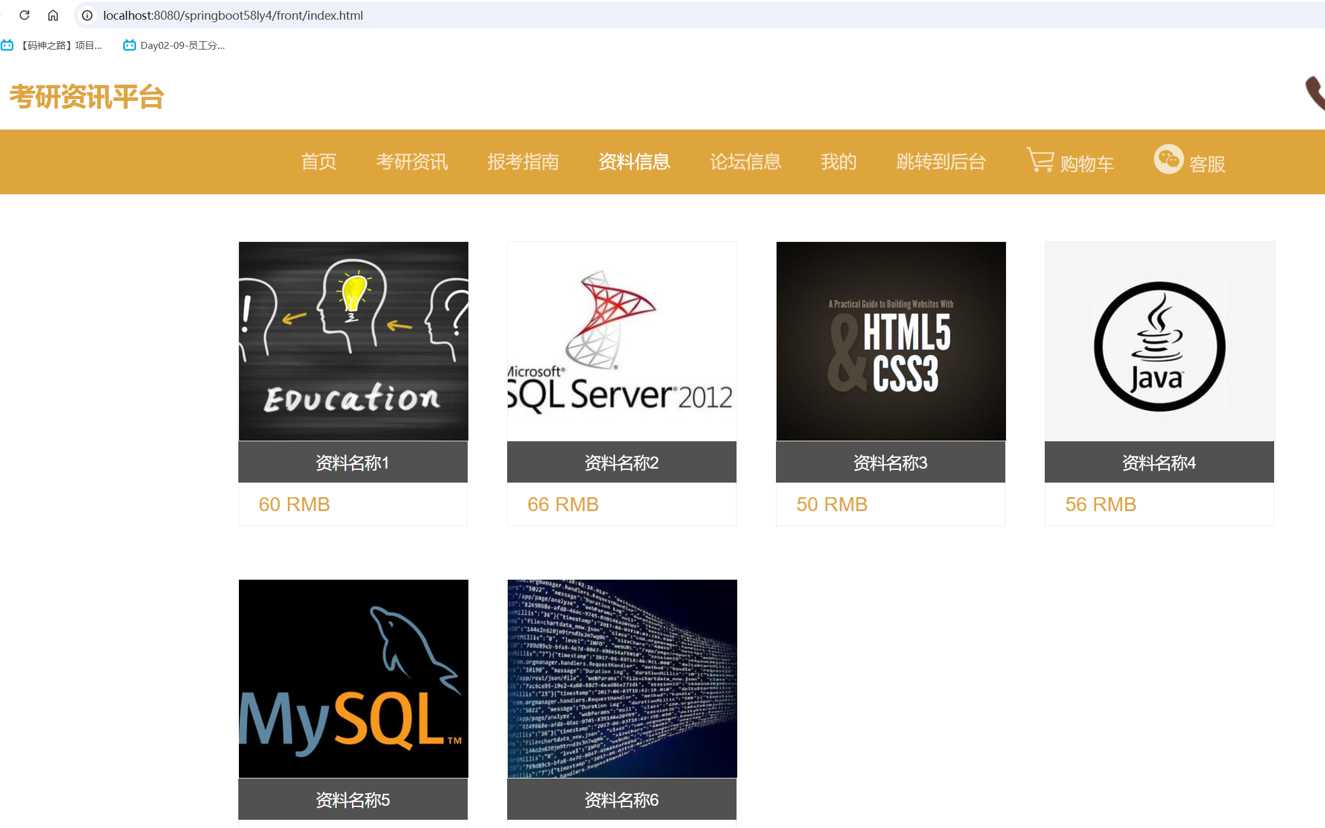Select the 资料名称5 title bar
The width and height of the screenshot is (1325, 828).
(x=353, y=799)
